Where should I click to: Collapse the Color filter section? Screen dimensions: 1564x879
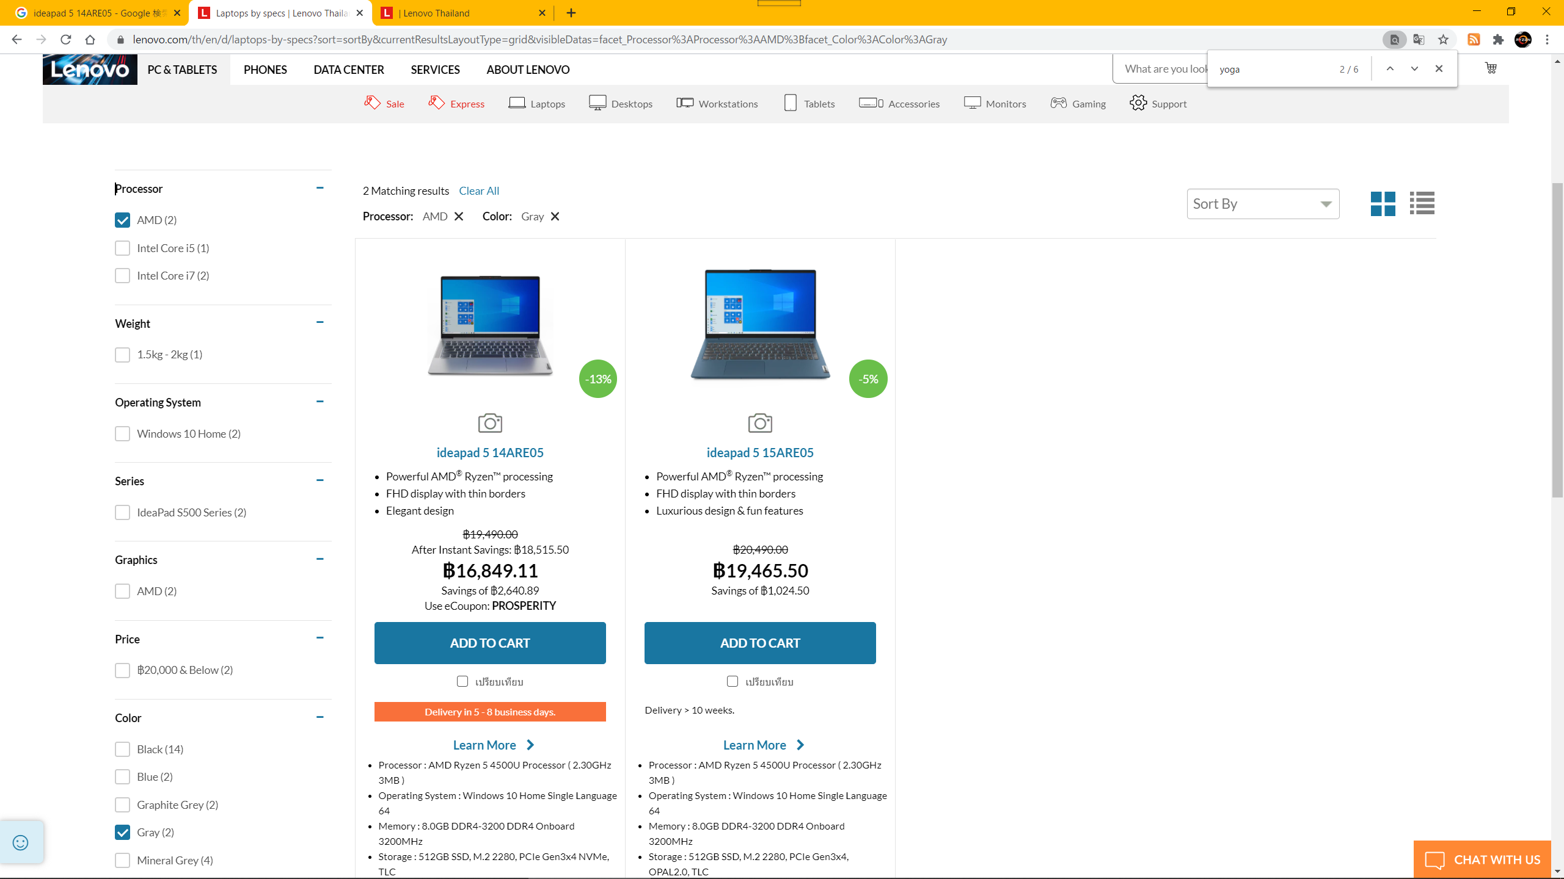(x=320, y=717)
